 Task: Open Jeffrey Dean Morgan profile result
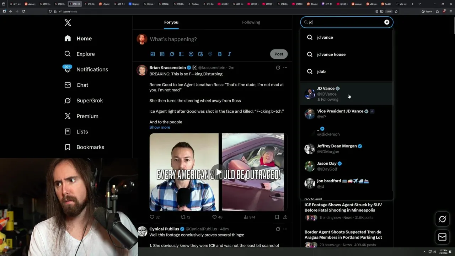[347, 149]
